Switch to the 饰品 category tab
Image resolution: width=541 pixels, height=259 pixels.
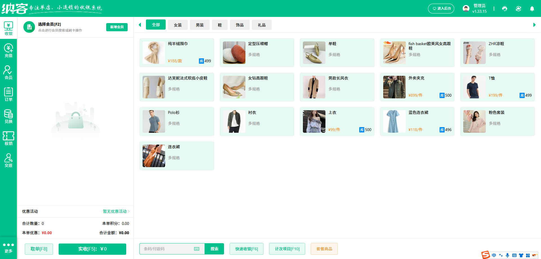(240, 25)
